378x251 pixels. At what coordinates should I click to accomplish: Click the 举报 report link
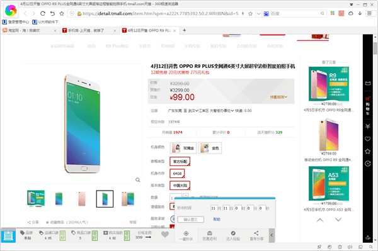133,222
